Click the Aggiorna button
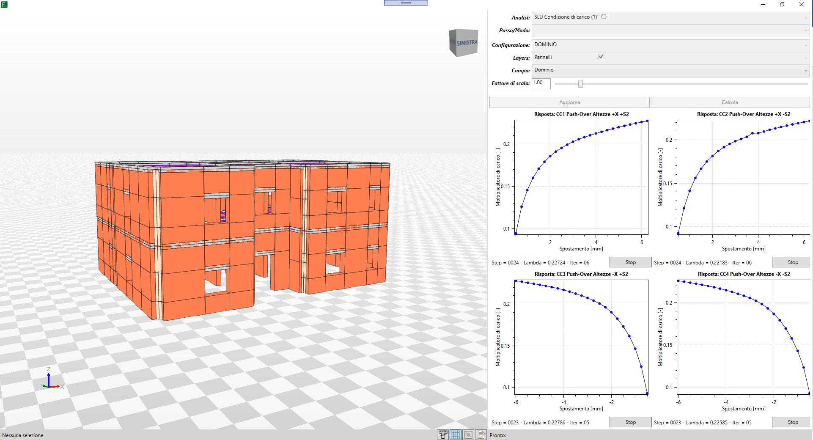The width and height of the screenshot is (813, 440). [x=569, y=102]
